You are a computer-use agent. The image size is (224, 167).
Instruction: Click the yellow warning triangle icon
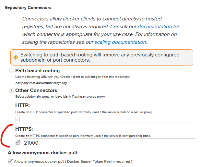tap(16, 57)
